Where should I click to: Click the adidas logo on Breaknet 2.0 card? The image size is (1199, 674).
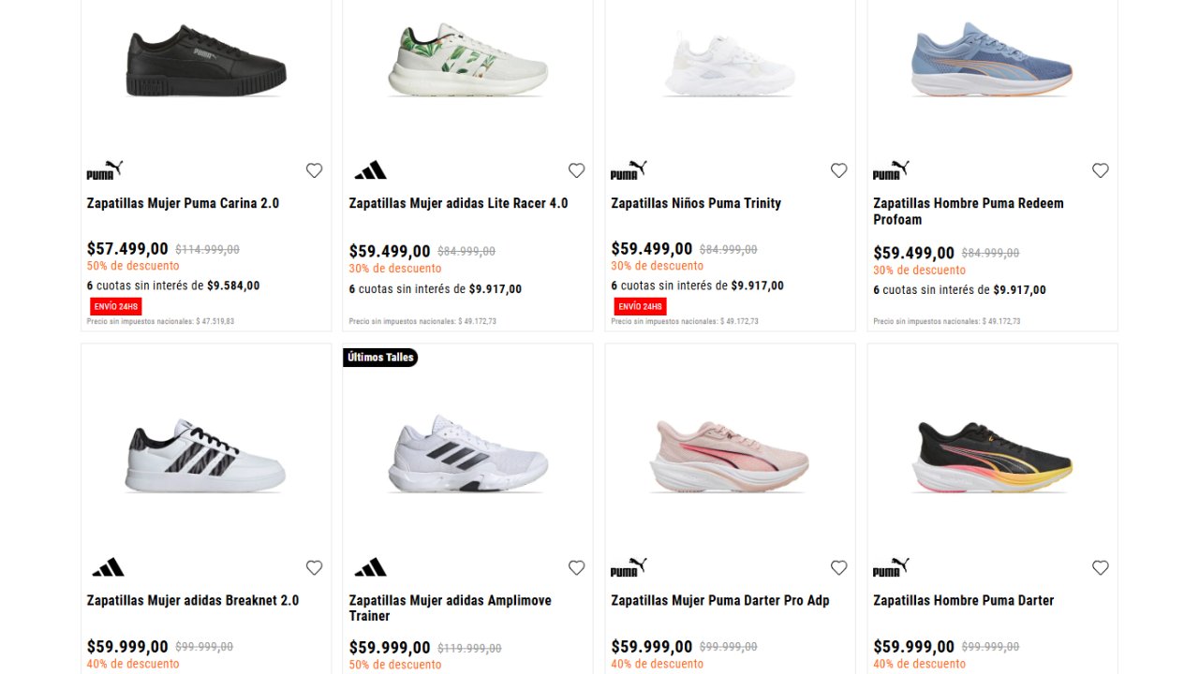point(107,566)
